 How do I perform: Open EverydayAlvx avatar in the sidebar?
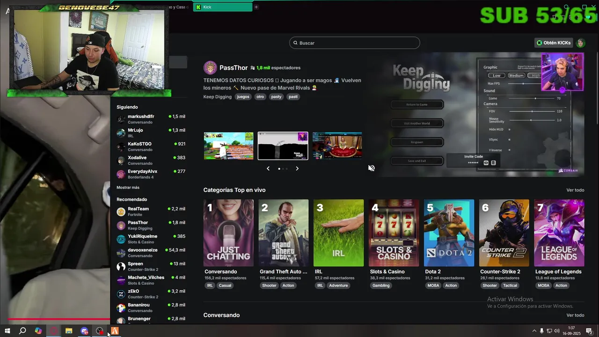(x=121, y=174)
